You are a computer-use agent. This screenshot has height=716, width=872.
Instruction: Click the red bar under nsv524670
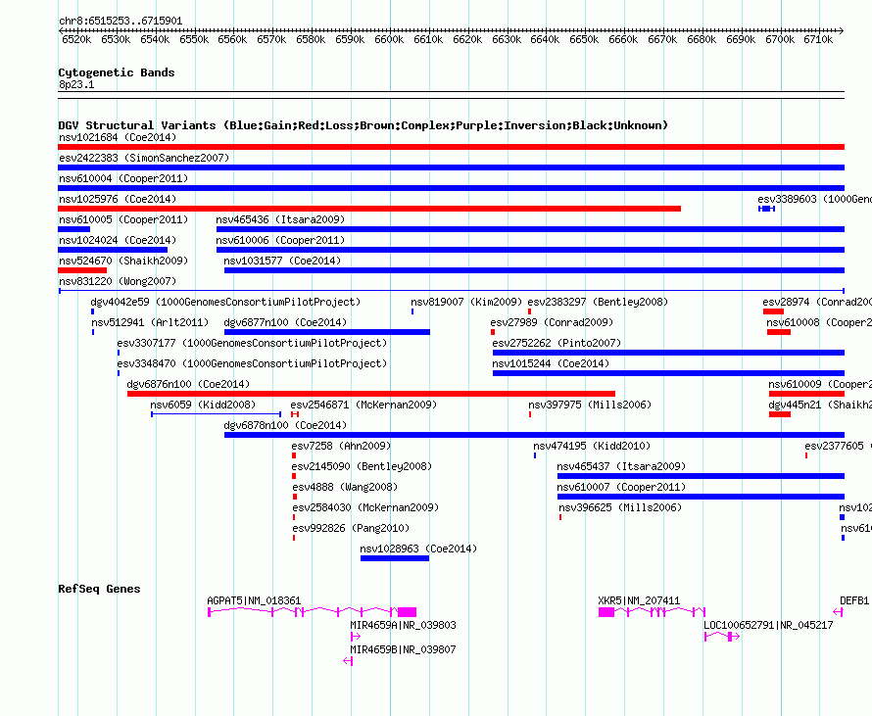(x=82, y=270)
